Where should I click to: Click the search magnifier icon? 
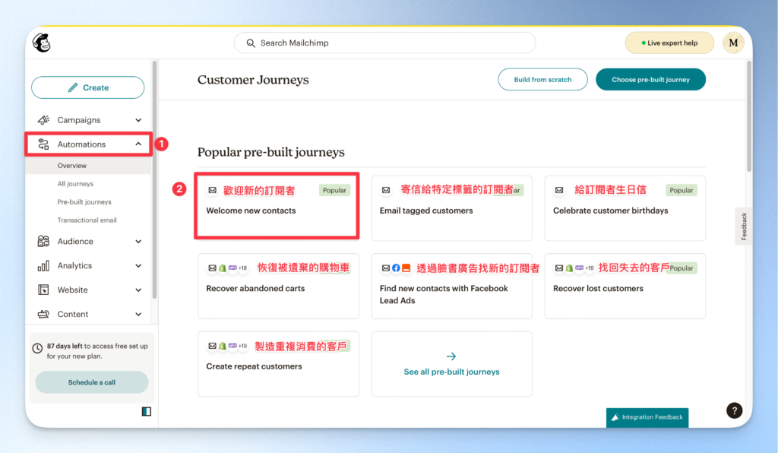click(x=251, y=43)
